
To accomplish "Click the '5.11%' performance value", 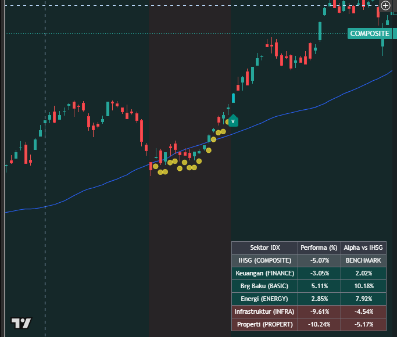I will (x=319, y=286).
